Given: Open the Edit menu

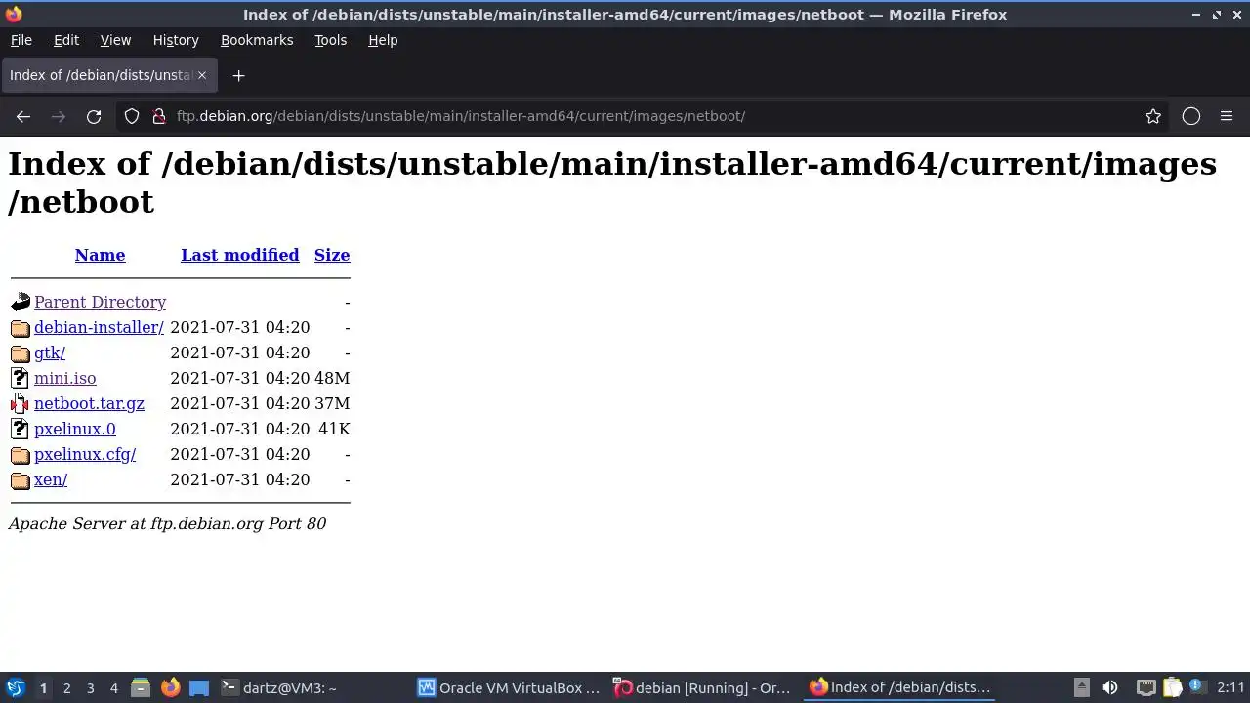Looking at the screenshot, I should pyautogui.click(x=66, y=40).
